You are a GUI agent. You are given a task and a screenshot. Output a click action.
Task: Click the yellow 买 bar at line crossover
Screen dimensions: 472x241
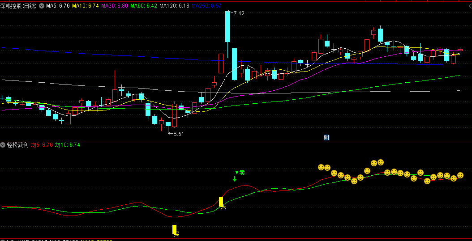221,202
